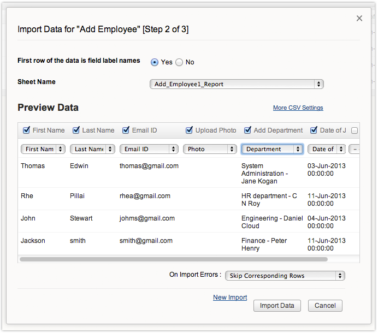Viewport: 378px width, 333px height.
Task: Uncheck the Last Name column checkbox
Action: pyautogui.click(x=76, y=130)
